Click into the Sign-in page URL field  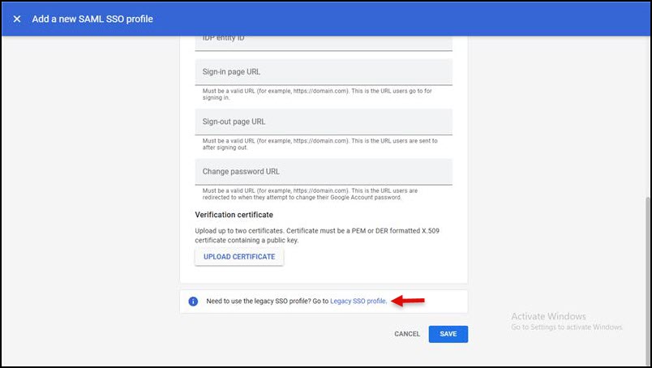(323, 72)
